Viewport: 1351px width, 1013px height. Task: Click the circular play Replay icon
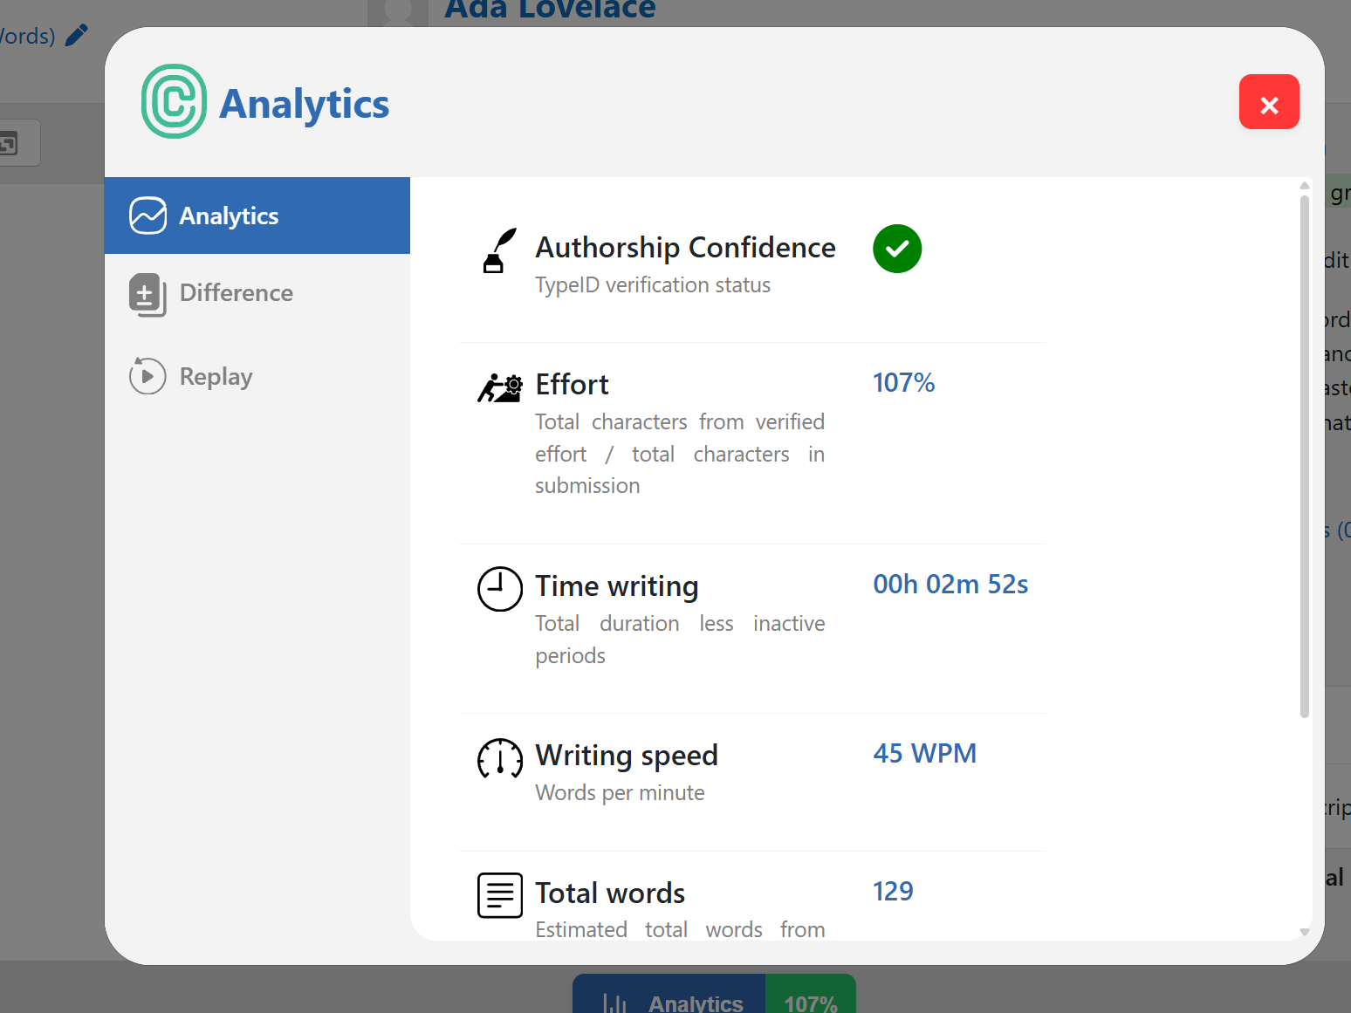147,376
